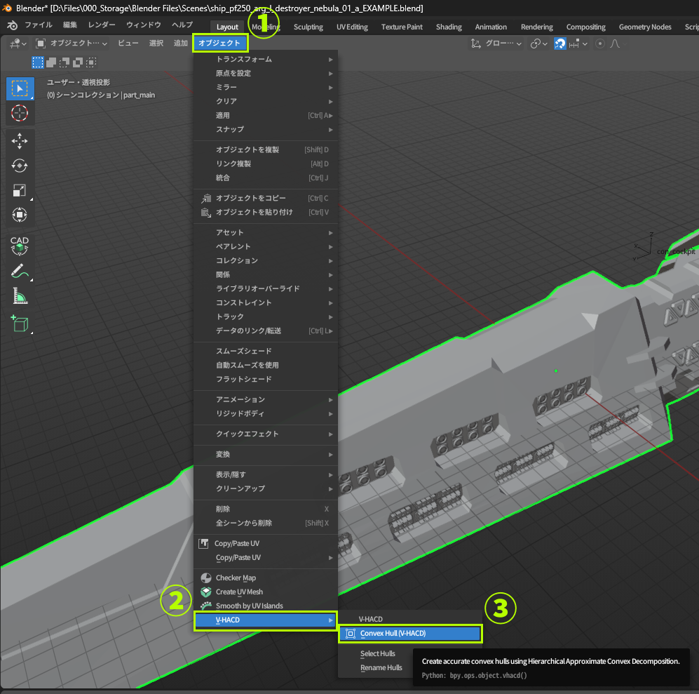Open the 選択 viewport menu
This screenshot has height=694, width=699.
156,44
